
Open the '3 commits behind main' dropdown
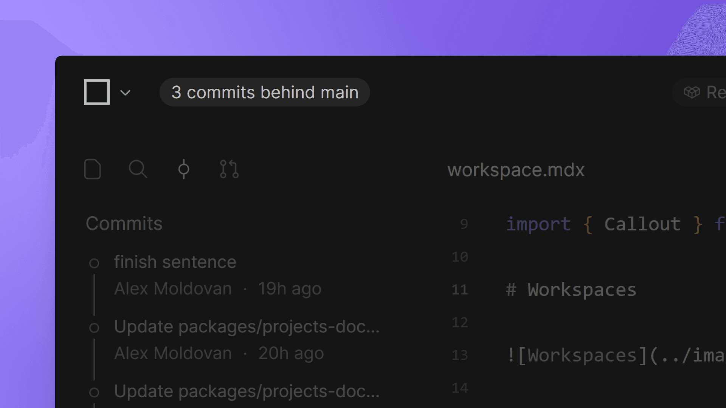[265, 92]
